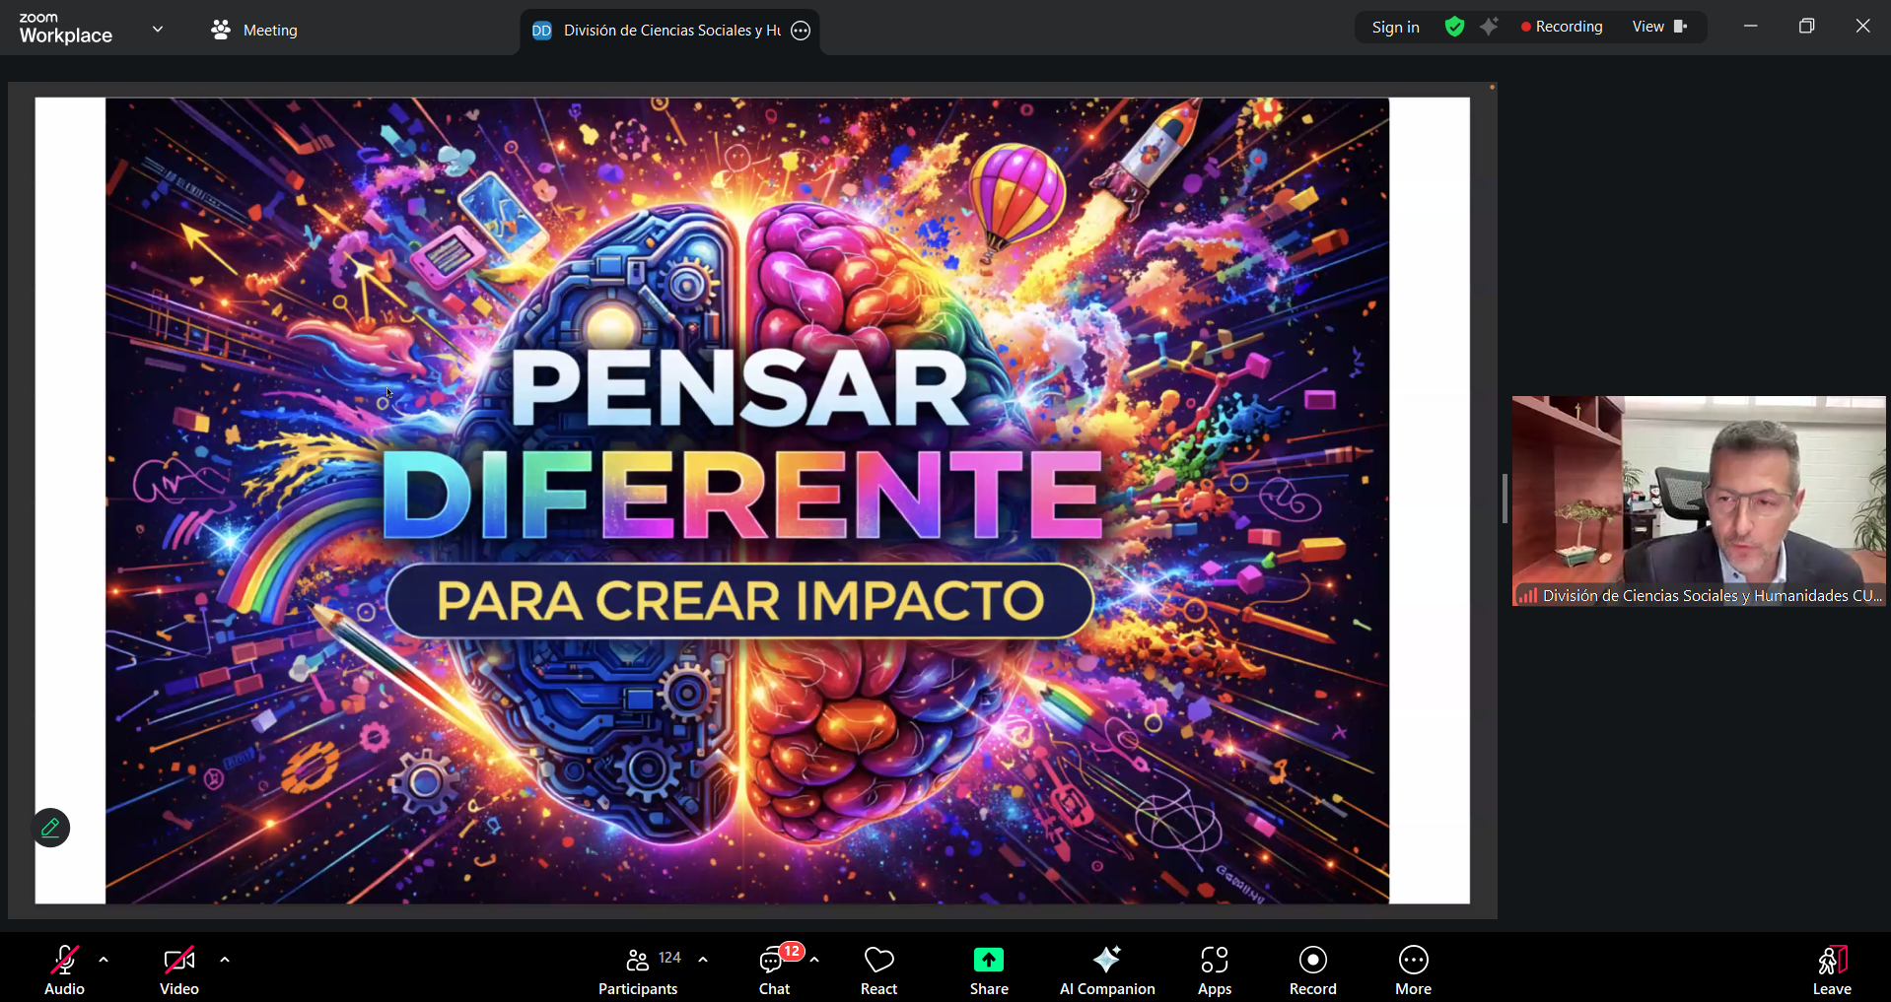Leave the meeting
The image size is (1891, 1002).
[1831, 970]
